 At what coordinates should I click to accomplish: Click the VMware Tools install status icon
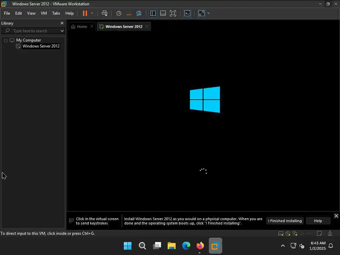[x=330, y=233]
